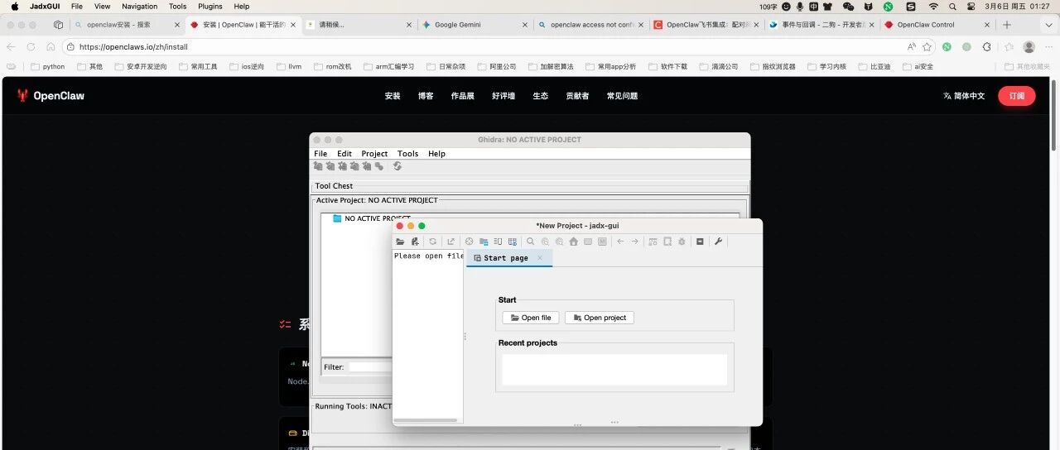Click the Filter field in Ghidra project panel
The width and height of the screenshot is (1060, 450).
(370, 366)
